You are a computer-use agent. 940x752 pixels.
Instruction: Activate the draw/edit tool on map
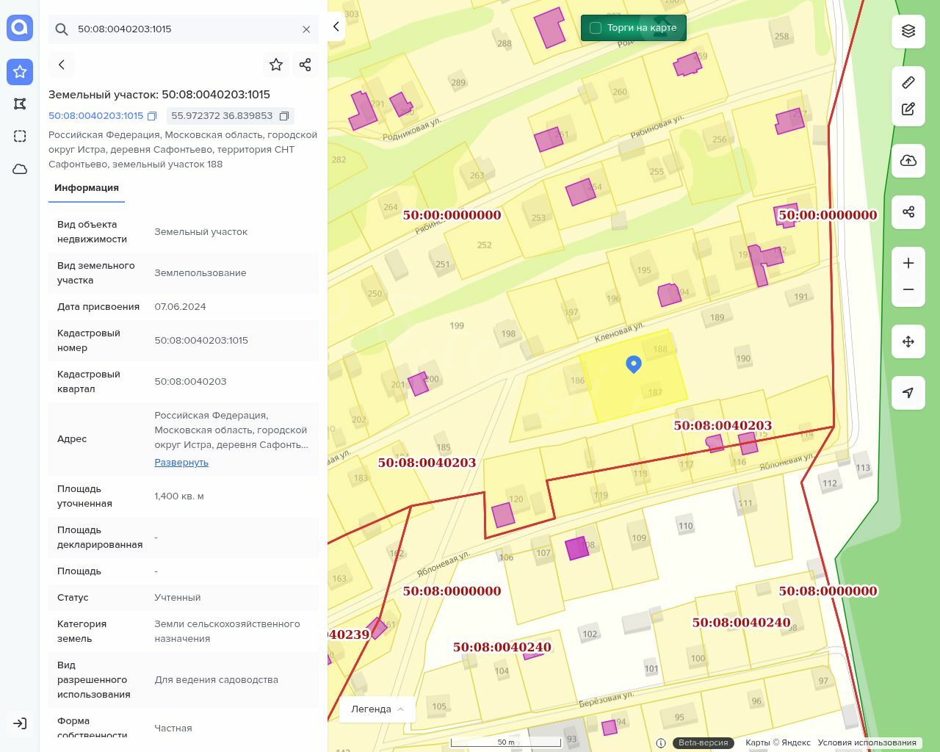[908, 109]
